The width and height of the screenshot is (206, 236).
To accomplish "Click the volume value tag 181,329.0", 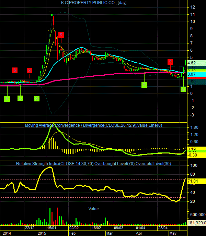I will (x=196, y=223).
